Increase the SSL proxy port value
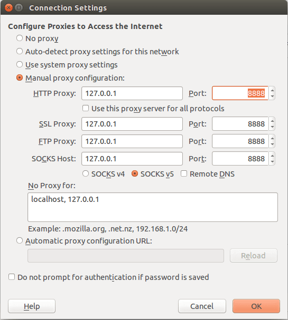Viewport: 288px width, 320px height. (272, 121)
